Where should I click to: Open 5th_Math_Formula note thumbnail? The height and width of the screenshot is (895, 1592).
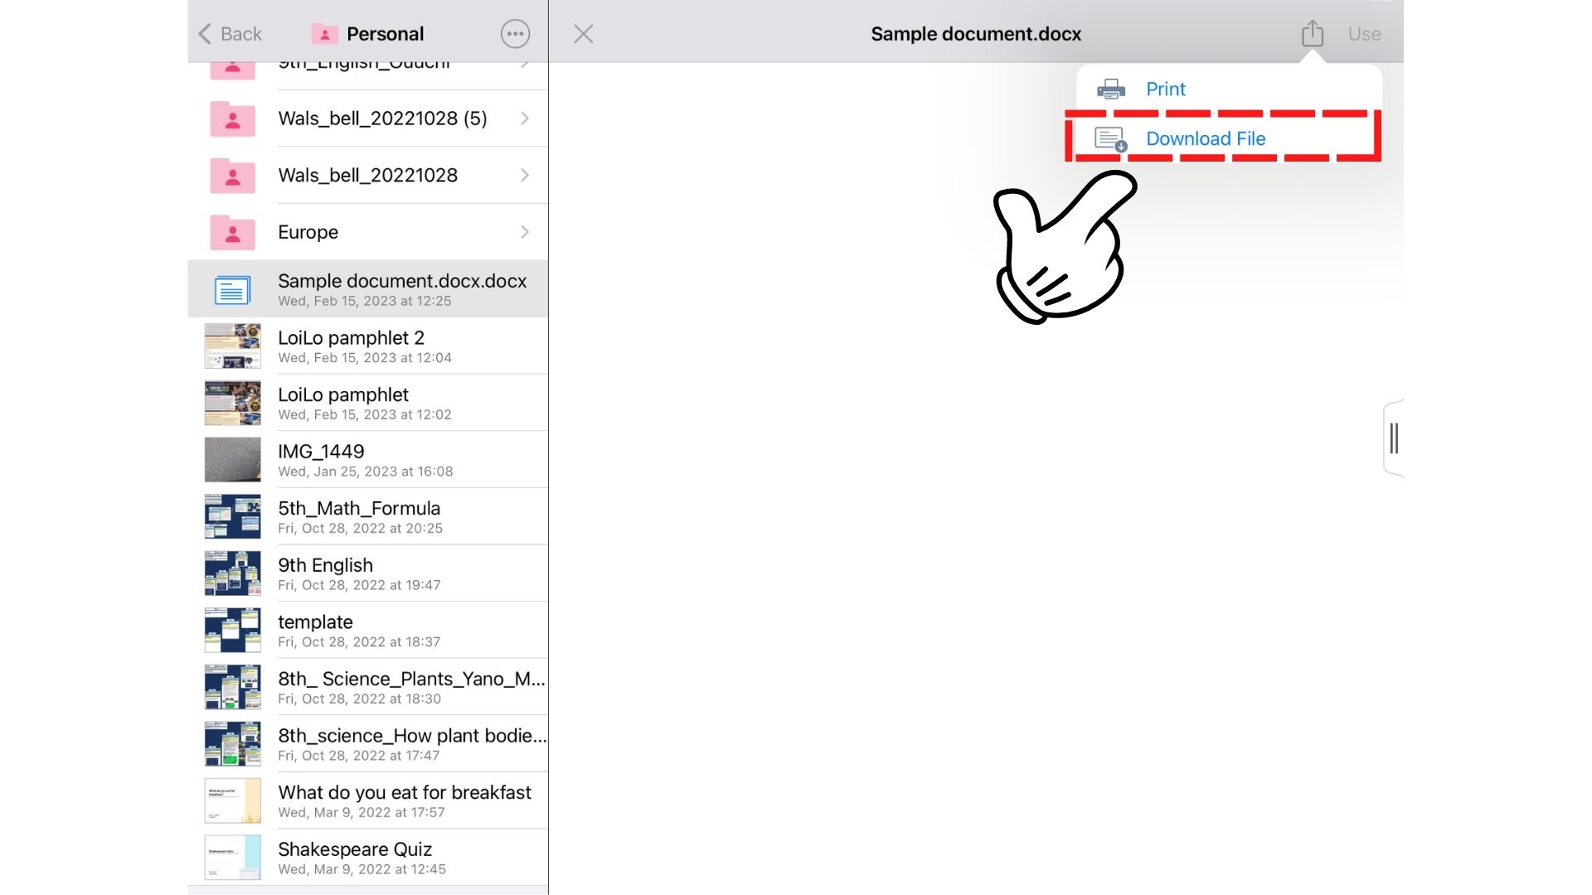click(232, 516)
